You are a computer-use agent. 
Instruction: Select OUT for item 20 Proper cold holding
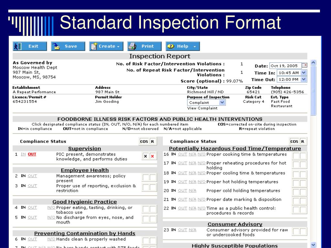[183, 191]
